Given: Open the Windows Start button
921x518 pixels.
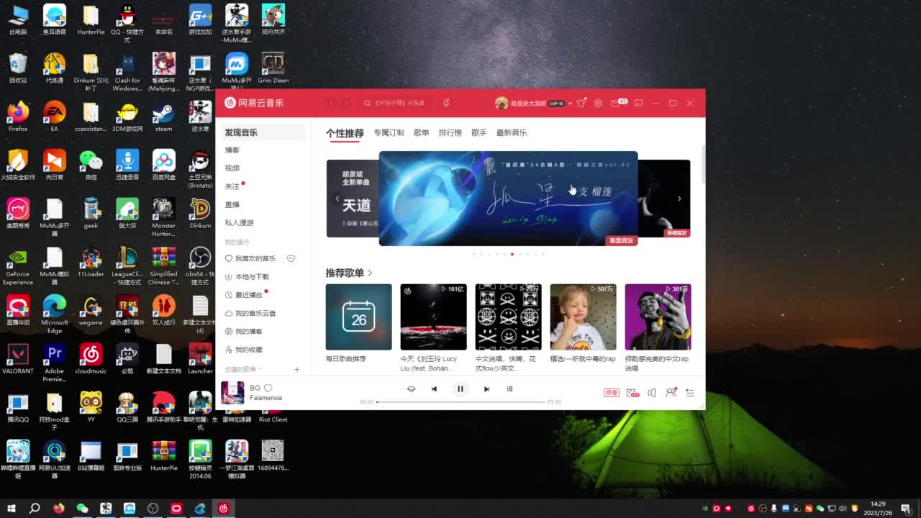Looking at the screenshot, I should pos(10,508).
